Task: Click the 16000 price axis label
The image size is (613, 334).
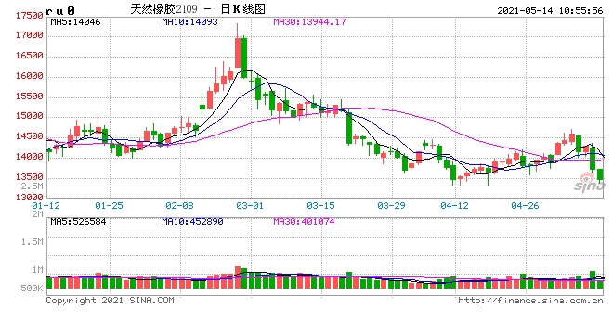Action: 30,76
